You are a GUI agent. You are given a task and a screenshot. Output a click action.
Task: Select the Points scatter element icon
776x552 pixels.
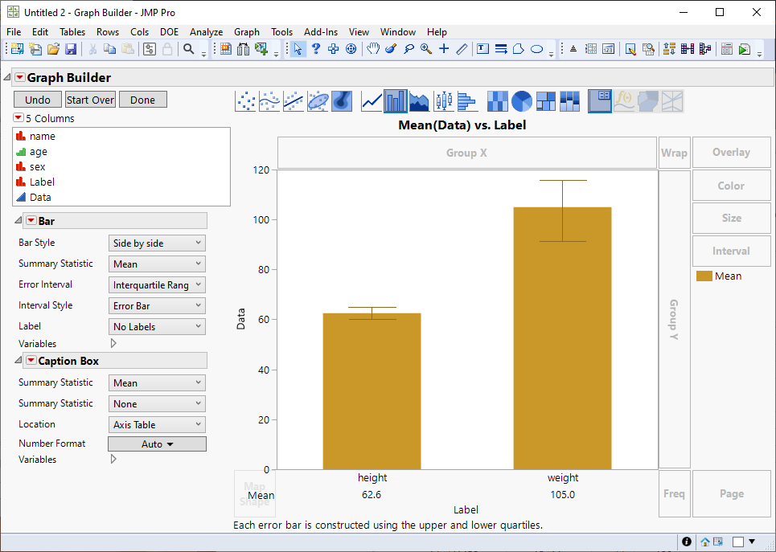pos(246,101)
